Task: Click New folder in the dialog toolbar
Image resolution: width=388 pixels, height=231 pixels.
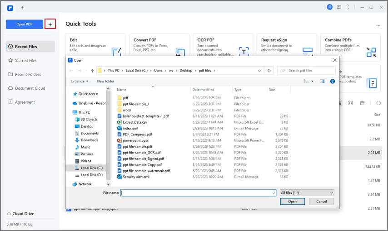Action: click(x=105, y=81)
